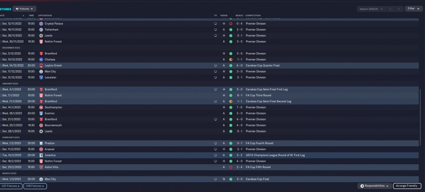Click the Chelsea club badge

click(x=41, y=60)
